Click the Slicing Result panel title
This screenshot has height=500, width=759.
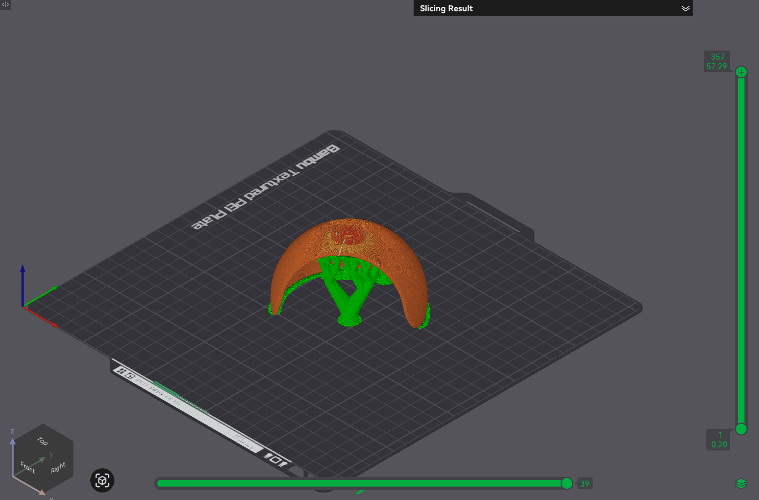pos(446,9)
